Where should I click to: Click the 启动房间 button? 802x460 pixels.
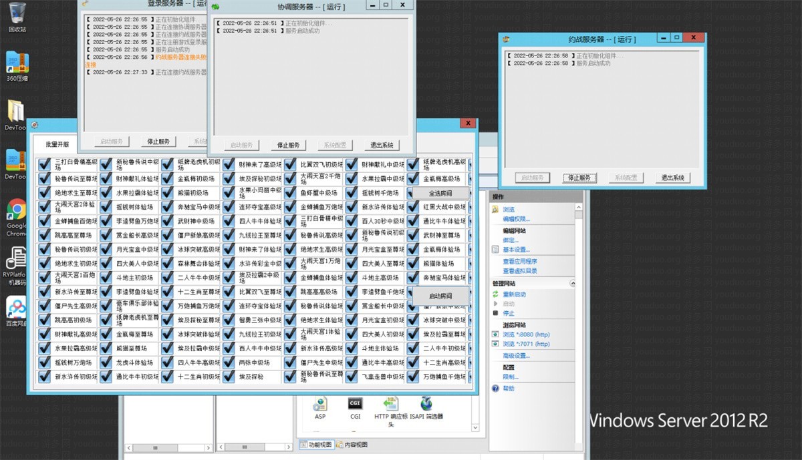pyautogui.click(x=440, y=296)
